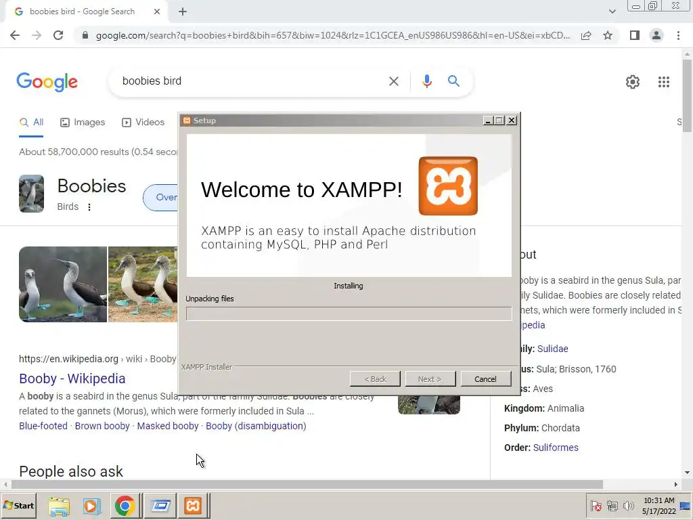
Task: Click the horizontal page scrollbar
Action: pyautogui.click(x=307, y=484)
